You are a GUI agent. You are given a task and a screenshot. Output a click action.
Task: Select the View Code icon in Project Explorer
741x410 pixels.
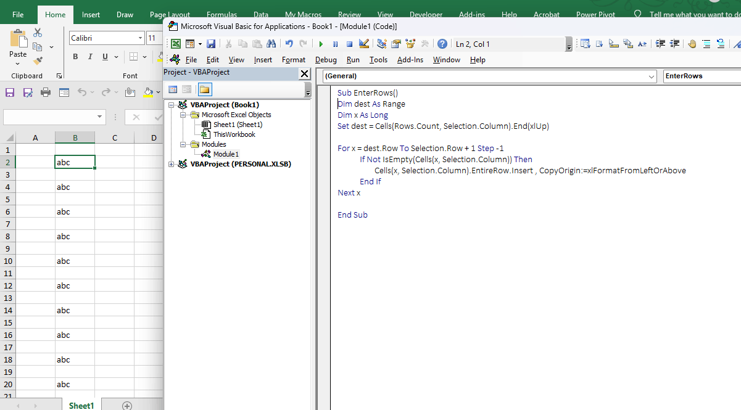pyautogui.click(x=173, y=89)
